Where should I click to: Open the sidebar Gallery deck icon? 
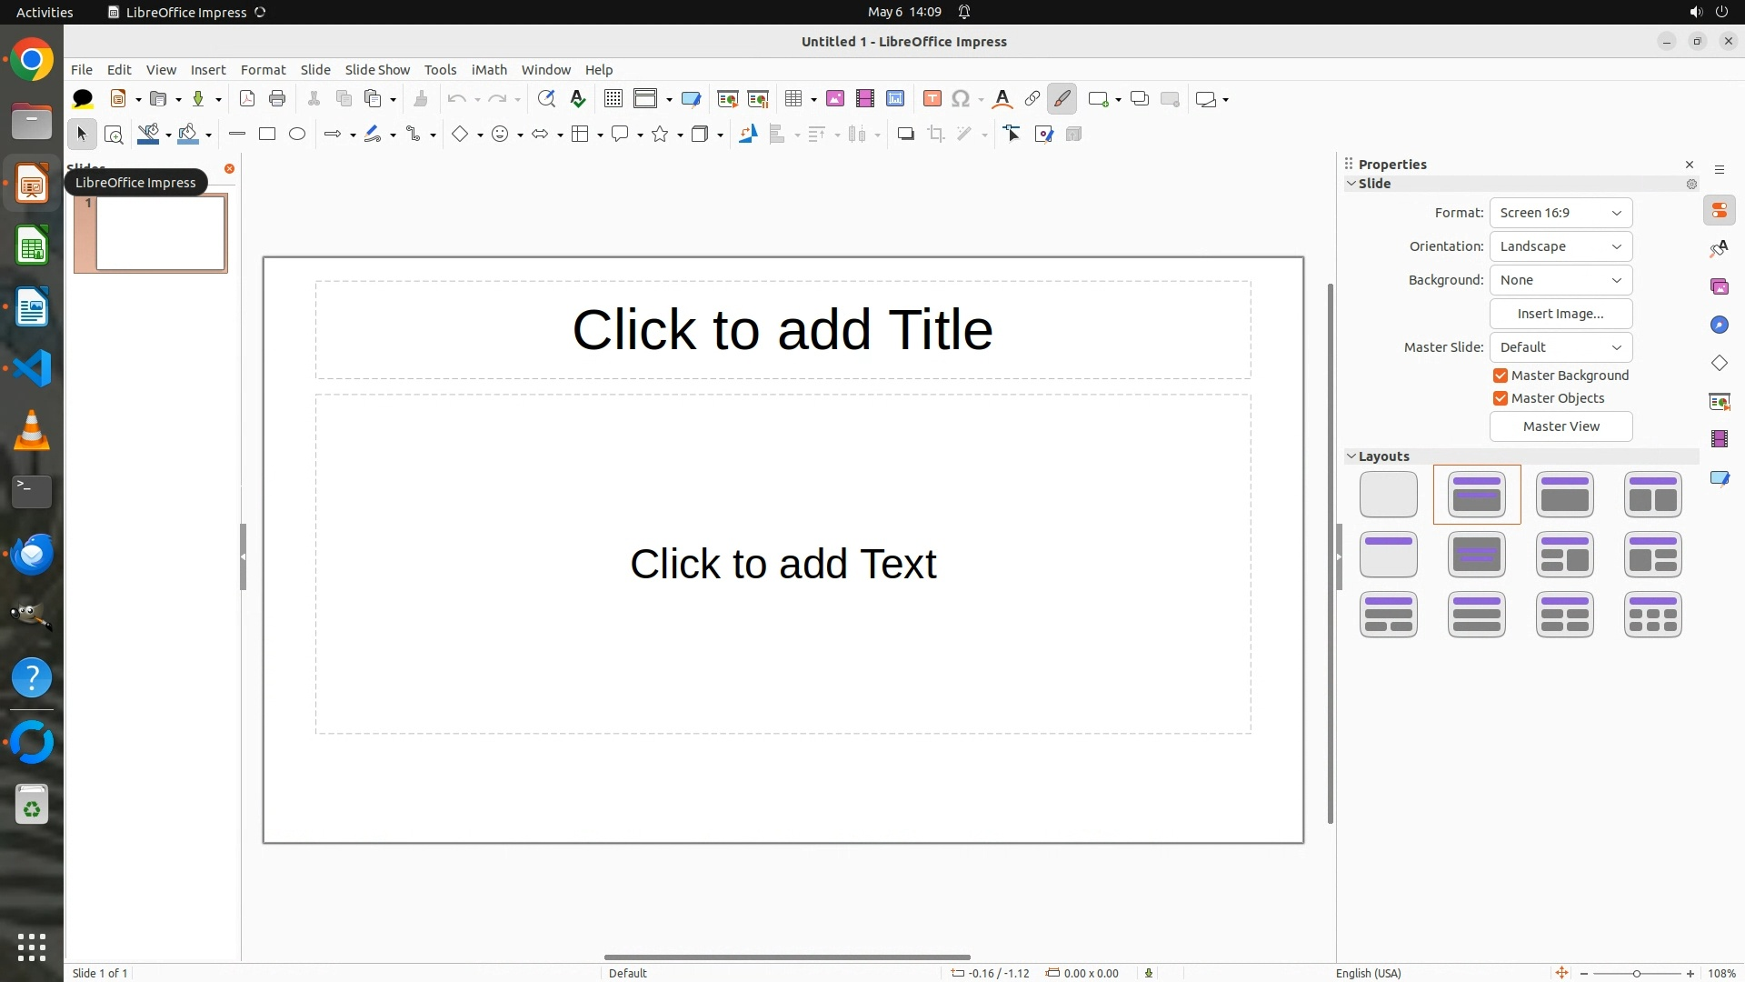tap(1719, 287)
